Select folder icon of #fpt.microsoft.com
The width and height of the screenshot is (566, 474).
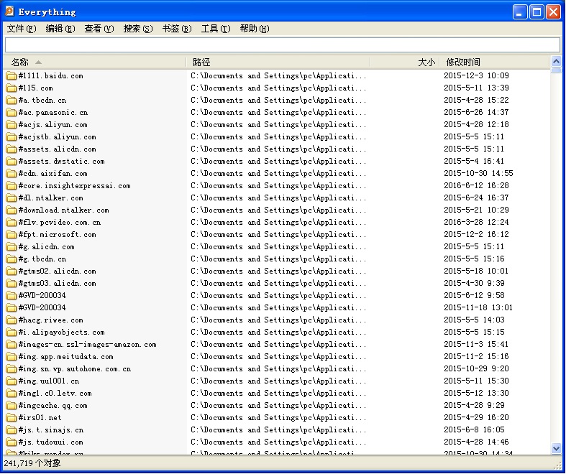pyautogui.click(x=12, y=235)
